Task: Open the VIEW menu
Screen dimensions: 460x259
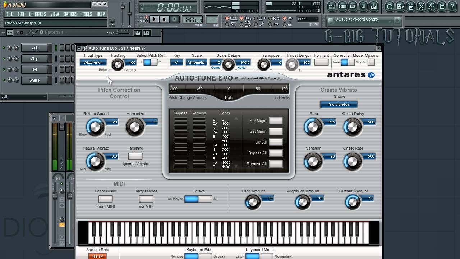Action: point(55,14)
